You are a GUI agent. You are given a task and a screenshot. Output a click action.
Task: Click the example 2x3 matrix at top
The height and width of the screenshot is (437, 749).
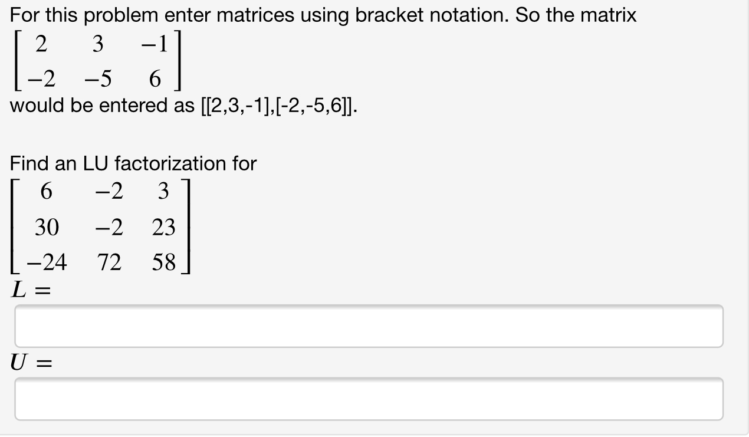click(94, 62)
